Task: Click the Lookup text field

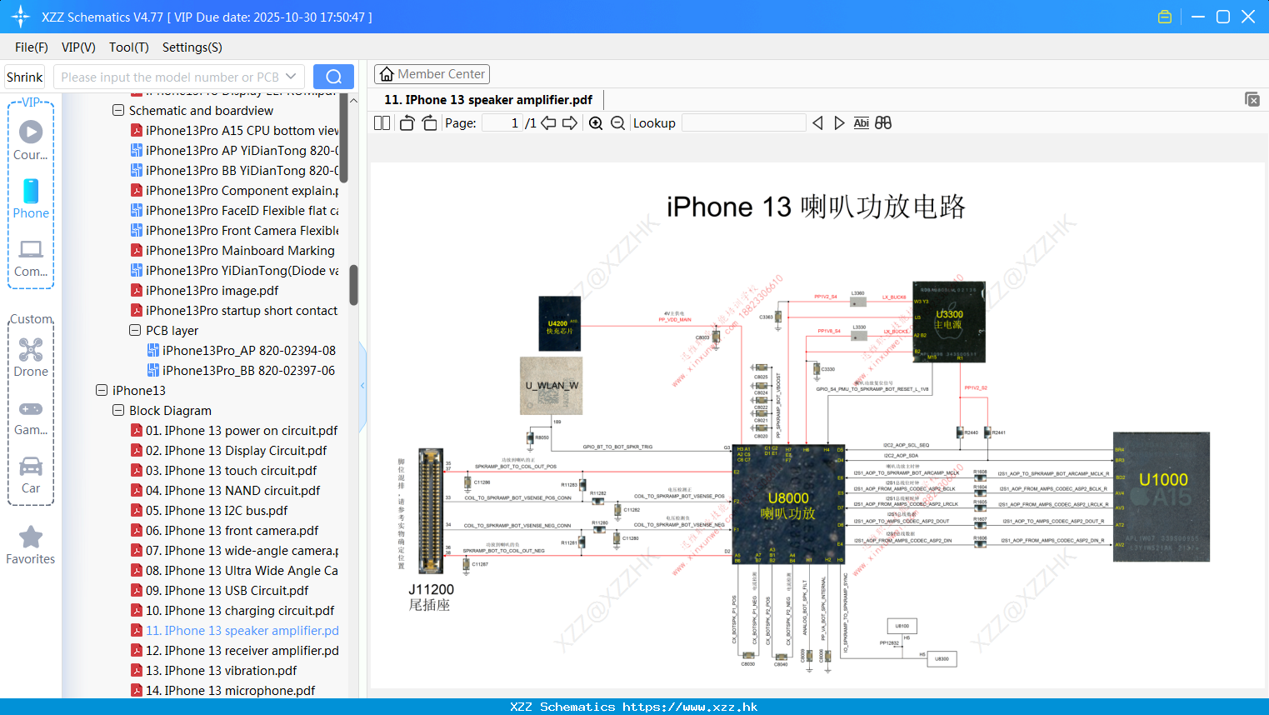Action: pyautogui.click(x=744, y=123)
